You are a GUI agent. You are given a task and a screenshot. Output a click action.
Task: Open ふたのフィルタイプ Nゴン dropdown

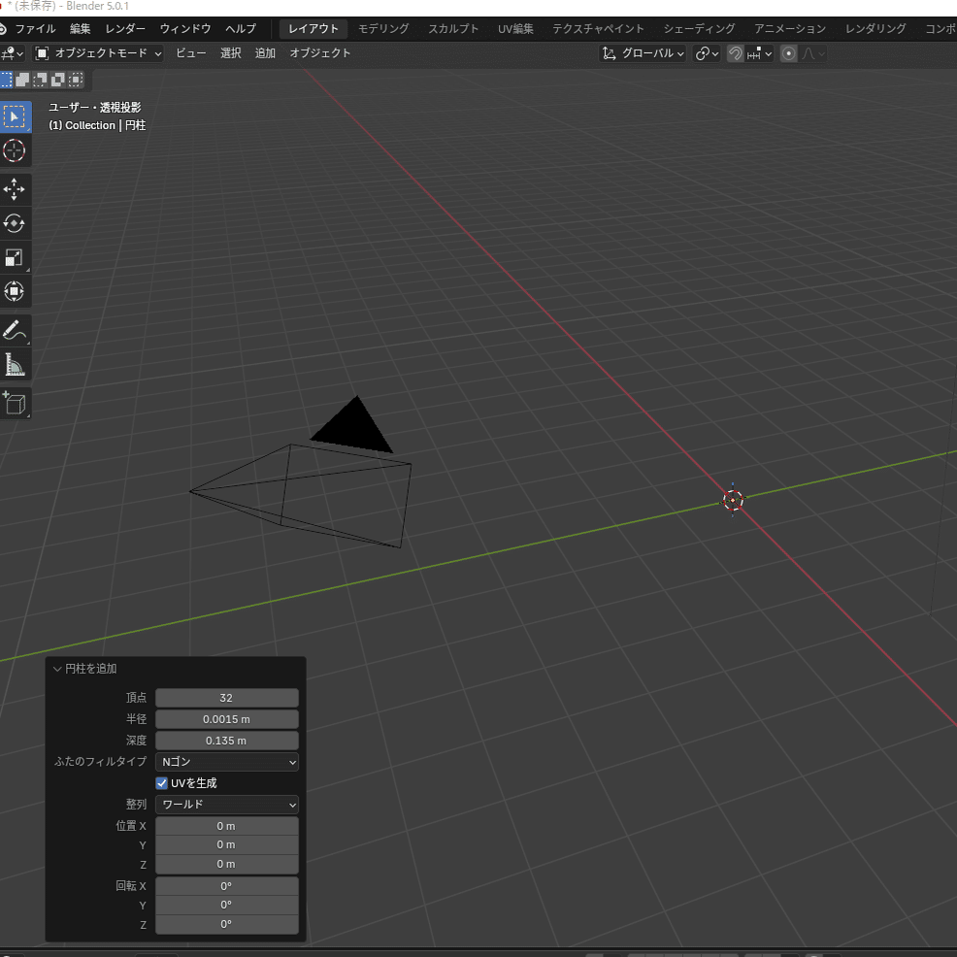(x=227, y=762)
